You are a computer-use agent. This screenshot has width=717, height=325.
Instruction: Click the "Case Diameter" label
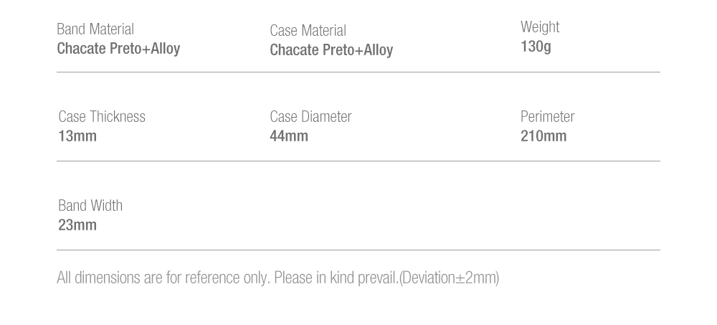pyautogui.click(x=310, y=117)
